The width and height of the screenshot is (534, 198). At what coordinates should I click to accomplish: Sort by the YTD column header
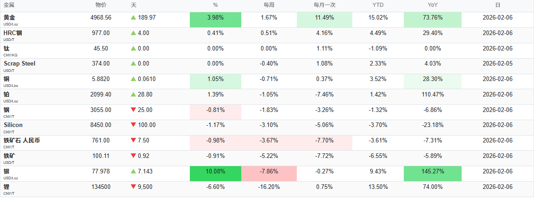(378, 5)
